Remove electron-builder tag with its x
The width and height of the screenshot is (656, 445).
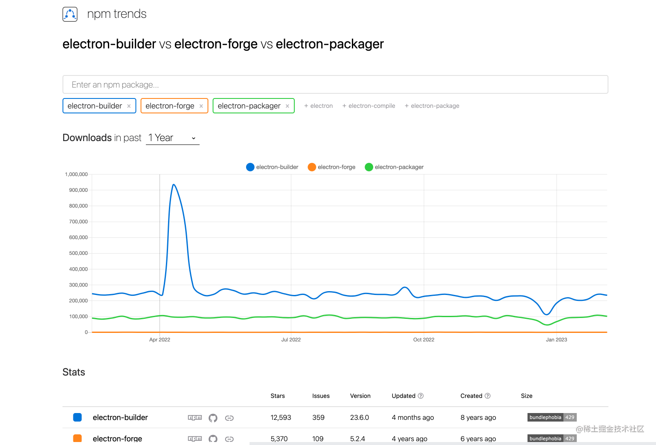[x=129, y=106]
